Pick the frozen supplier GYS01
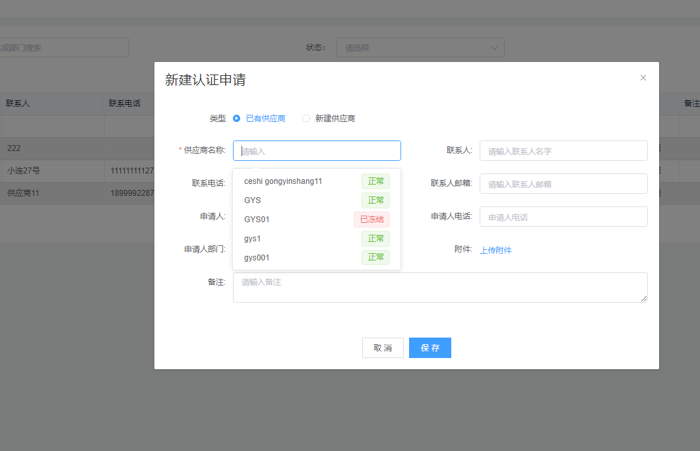 [x=257, y=220]
